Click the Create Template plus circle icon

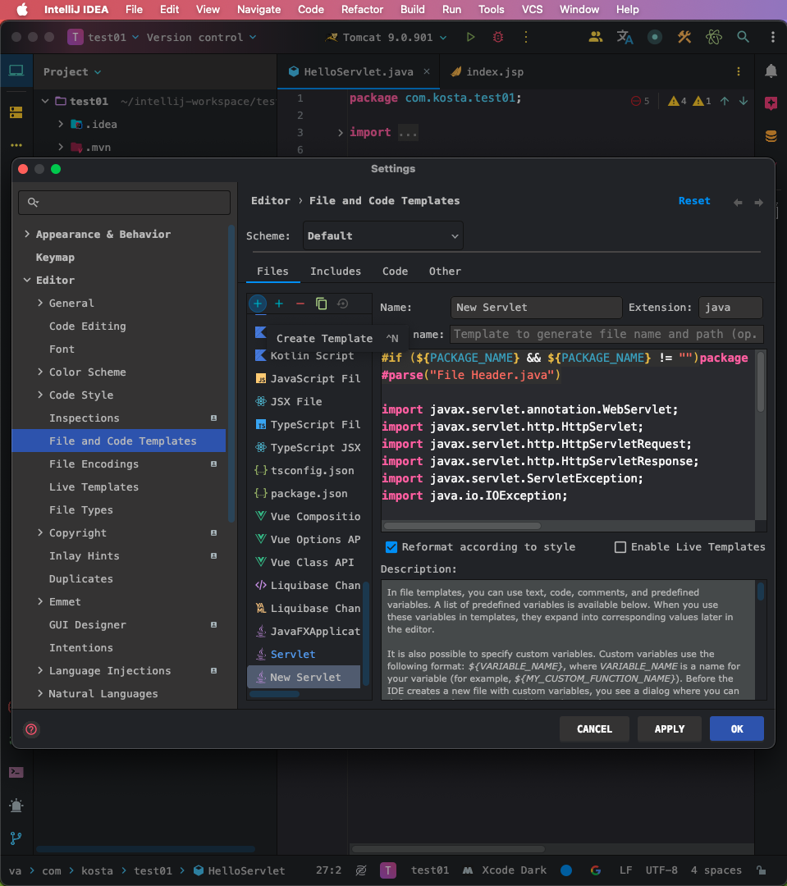[258, 304]
